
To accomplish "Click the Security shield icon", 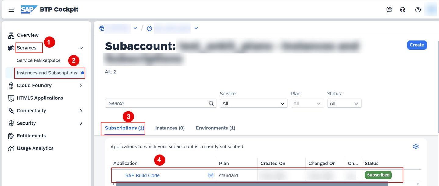I will click(11, 123).
